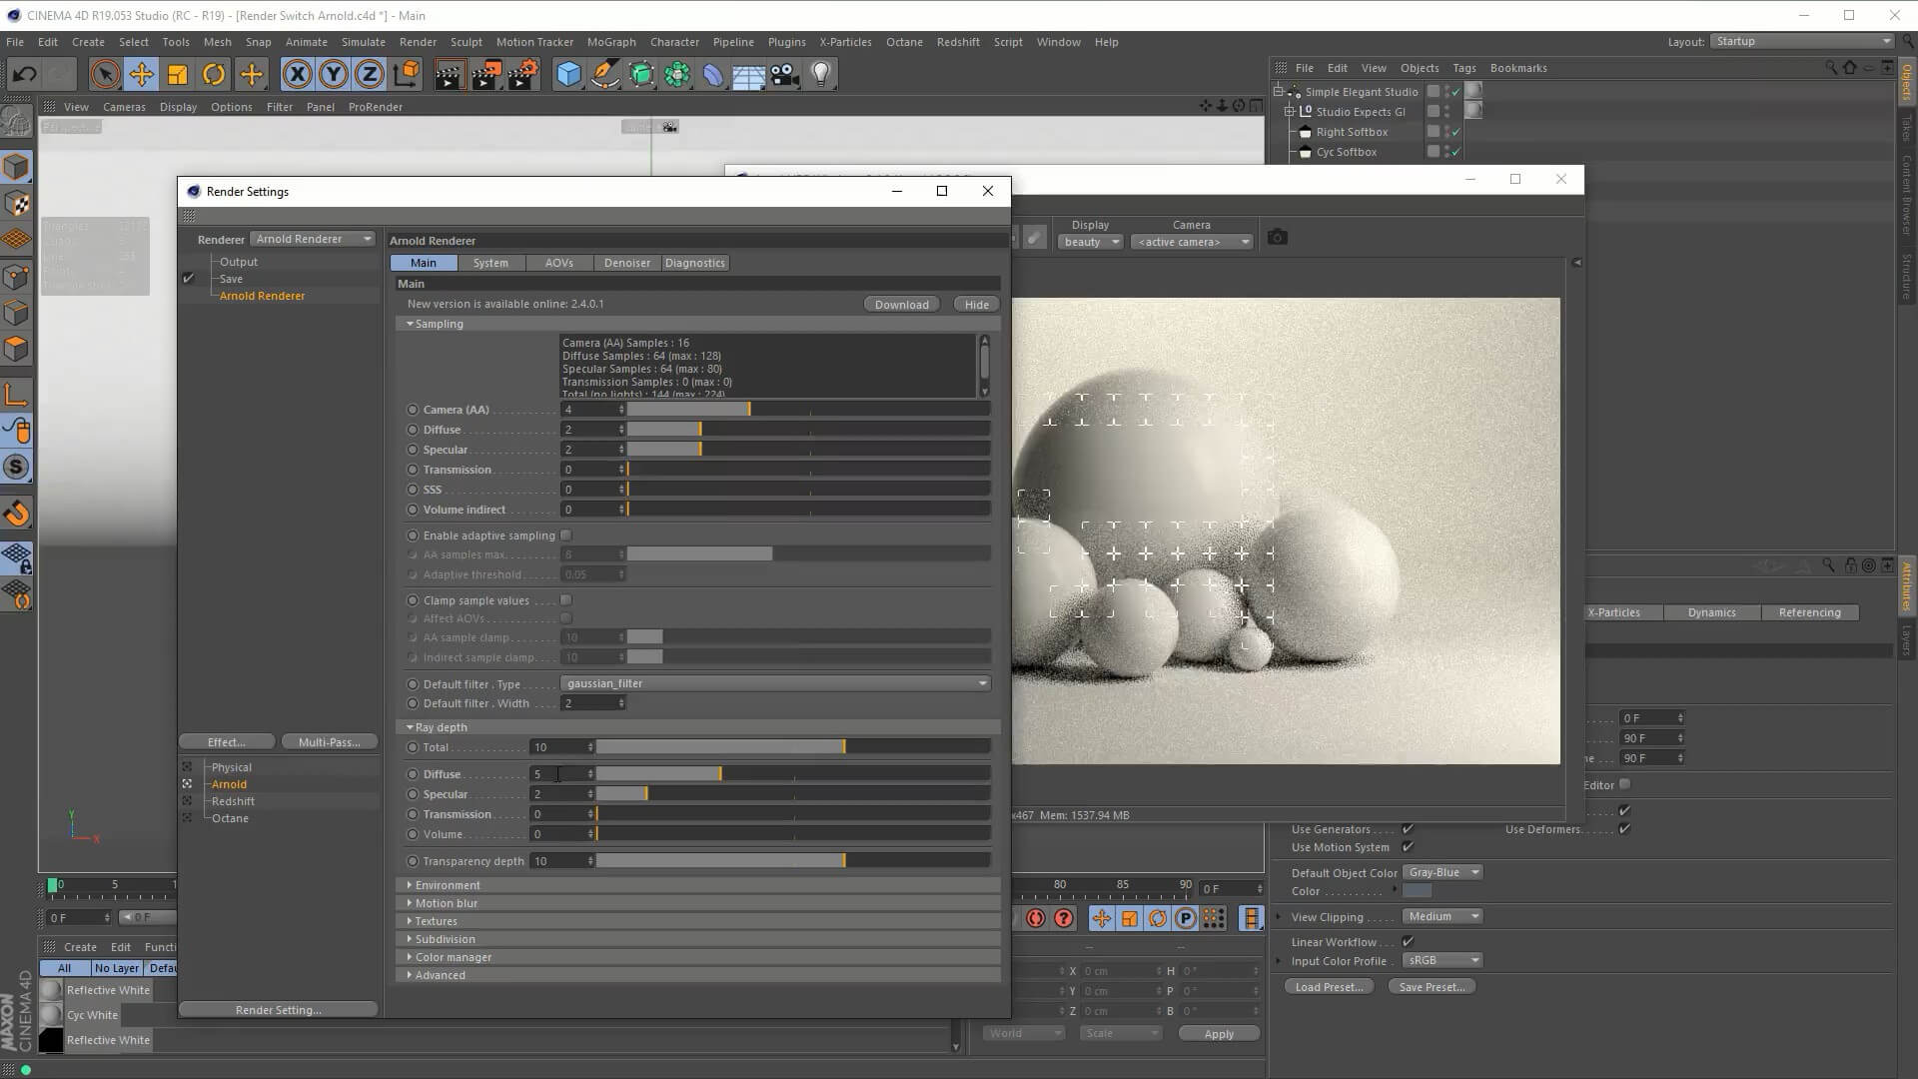Toggle Use Generators checkbox

(1408, 828)
